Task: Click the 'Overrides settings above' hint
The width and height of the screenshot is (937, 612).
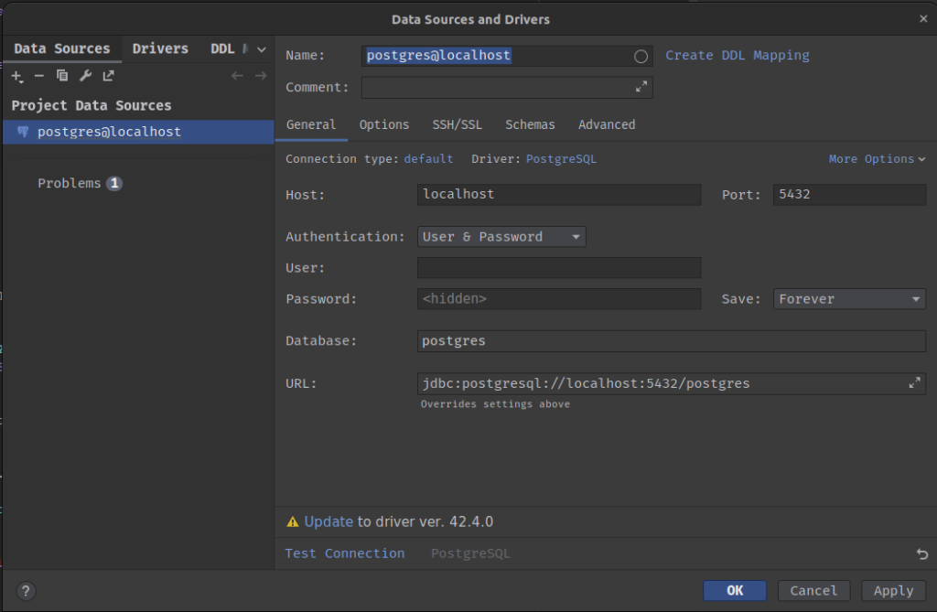Action: coord(495,404)
